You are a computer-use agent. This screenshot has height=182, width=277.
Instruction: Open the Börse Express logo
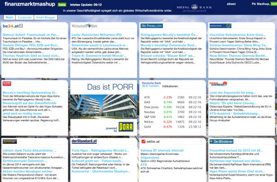[x=218, y=84]
